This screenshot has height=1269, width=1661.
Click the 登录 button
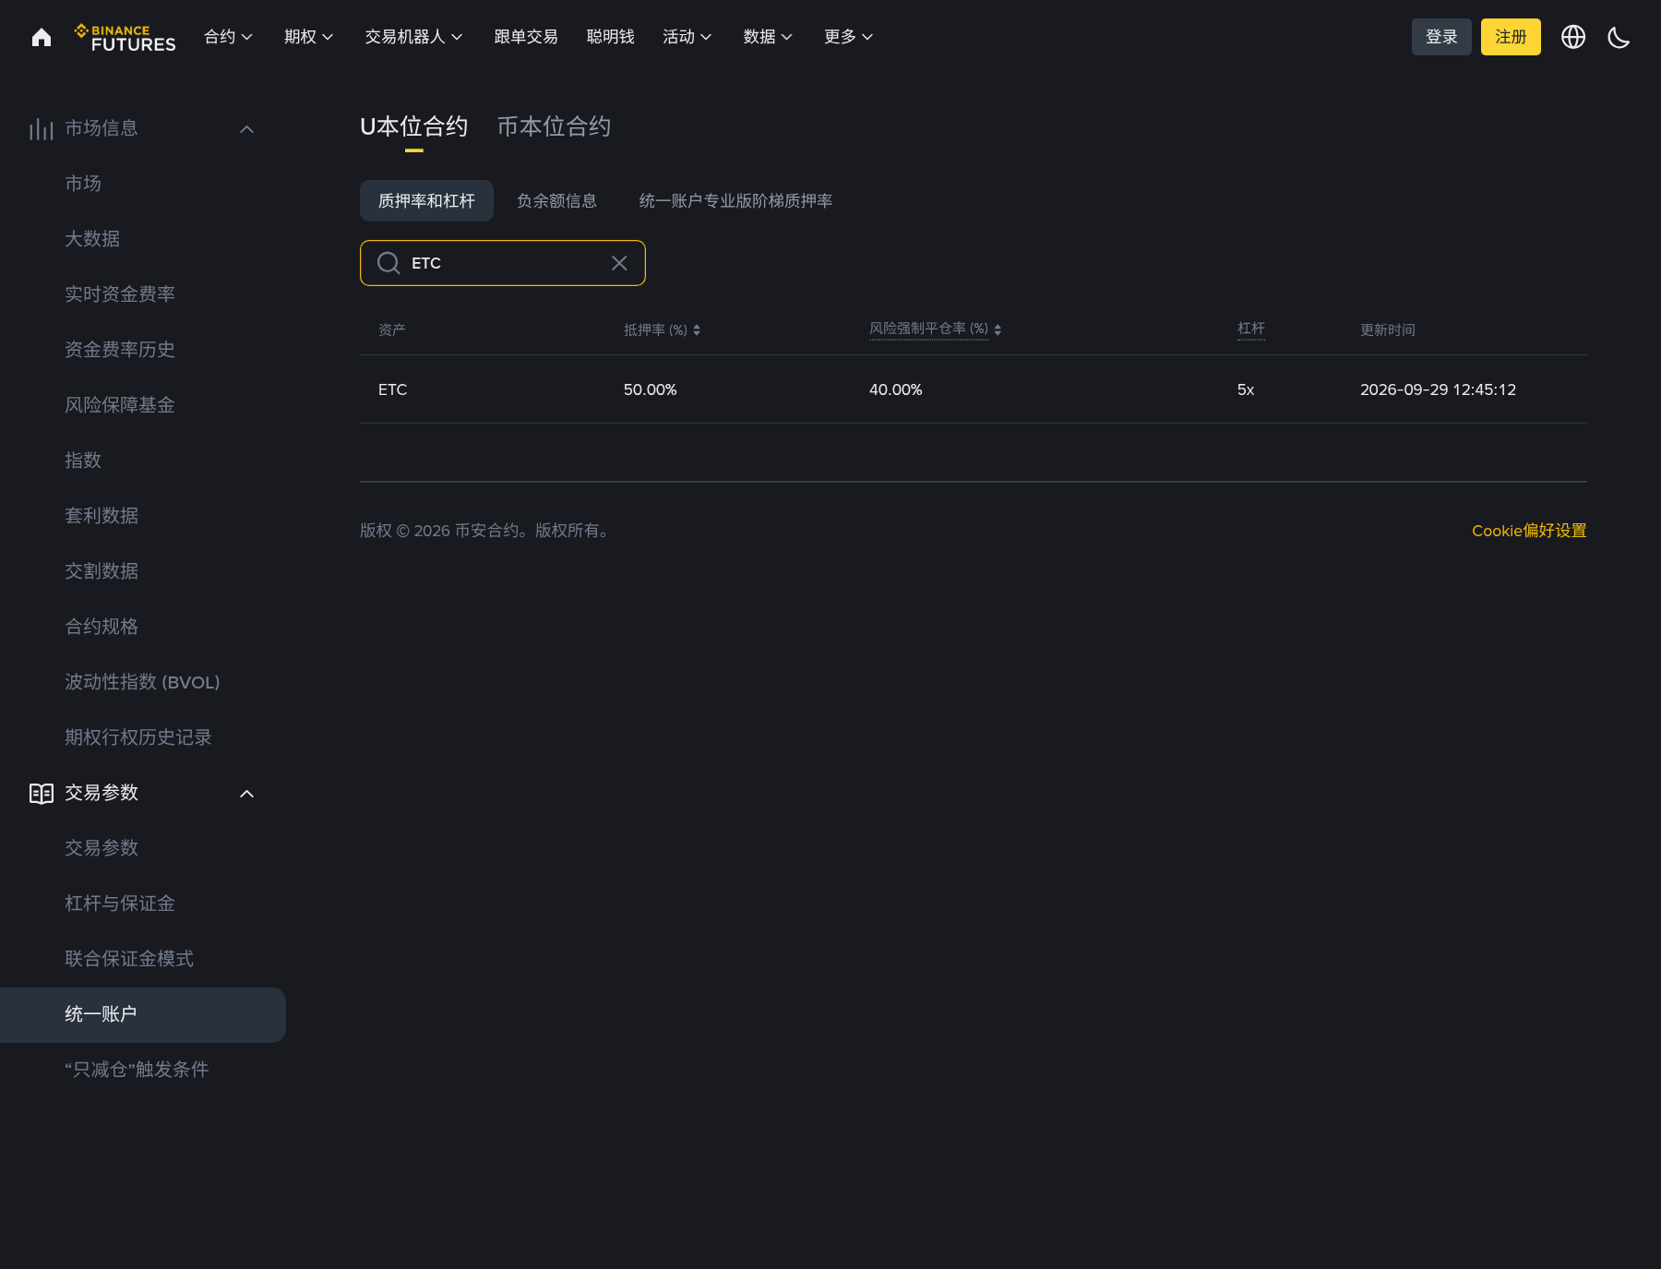(x=1441, y=37)
